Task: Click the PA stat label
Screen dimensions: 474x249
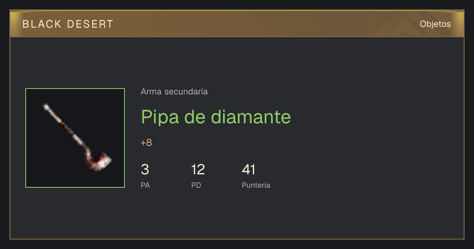Action: click(145, 185)
